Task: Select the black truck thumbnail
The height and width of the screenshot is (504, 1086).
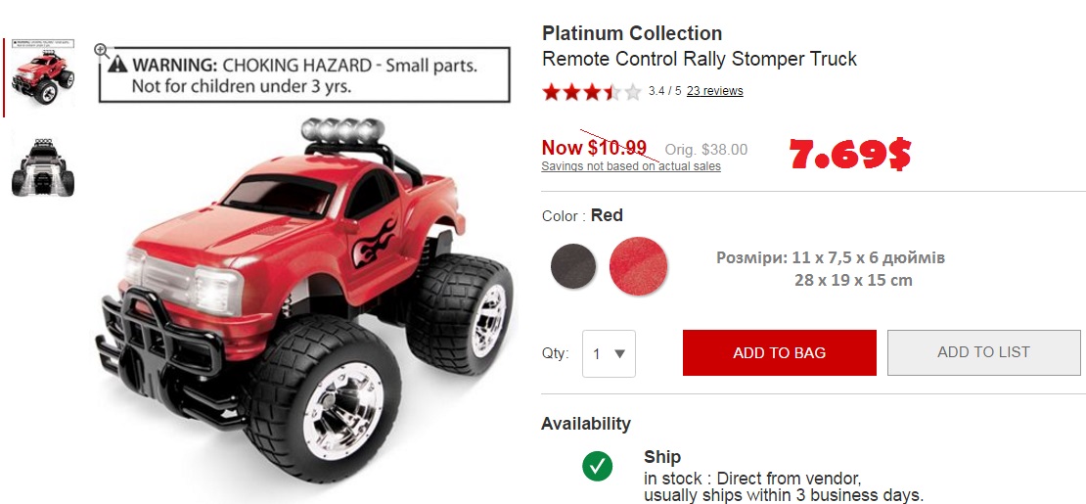Action: (42, 167)
